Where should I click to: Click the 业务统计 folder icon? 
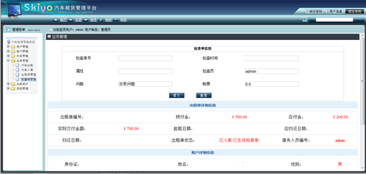pyautogui.click(x=13, y=84)
